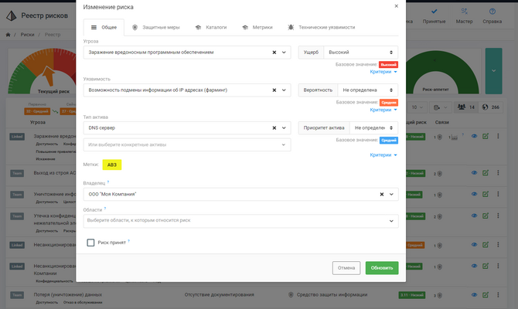
Task: Expand the Угроза dropdown
Action: click(x=284, y=53)
